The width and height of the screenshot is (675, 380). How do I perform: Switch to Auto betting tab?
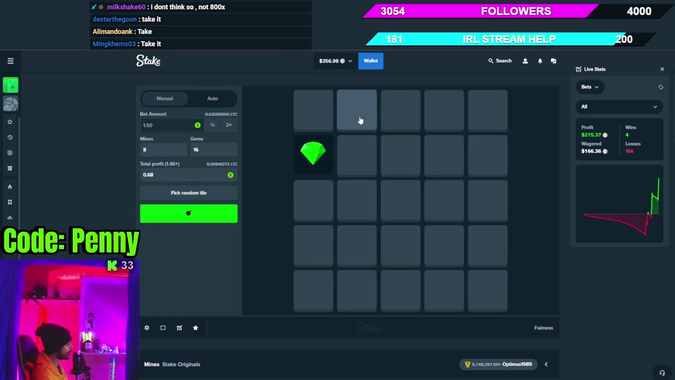pyautogui.click(x=213, y=98)
